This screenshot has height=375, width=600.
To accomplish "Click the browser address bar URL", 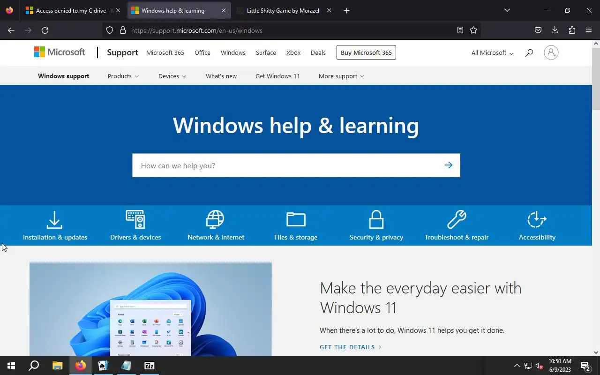I will pyautogui.click(x=197, y=30).
